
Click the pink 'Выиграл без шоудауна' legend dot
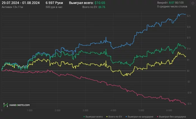[158, 116]
